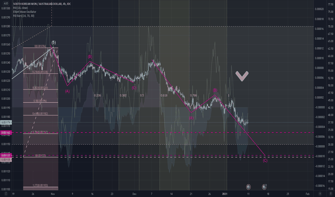335x197 pixels.
Task: Select the (5) wave label
Action: point(54,42)
